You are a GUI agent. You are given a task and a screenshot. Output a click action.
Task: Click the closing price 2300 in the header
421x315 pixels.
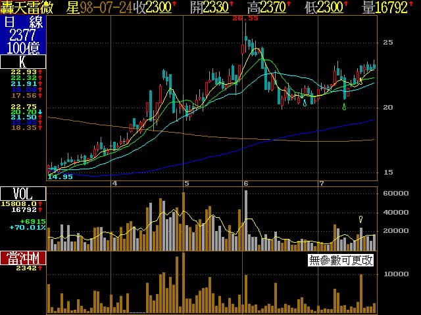point(160,7)
